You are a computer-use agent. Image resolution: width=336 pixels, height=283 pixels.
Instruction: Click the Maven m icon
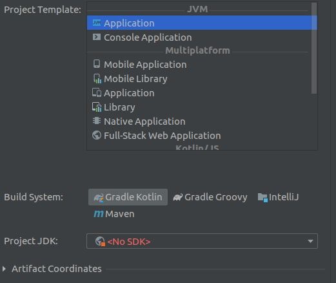[x=99, y=214]
